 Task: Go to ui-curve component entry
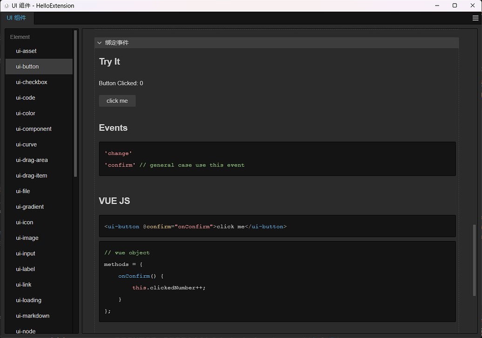pyautogui.click(x=27, y=145)
